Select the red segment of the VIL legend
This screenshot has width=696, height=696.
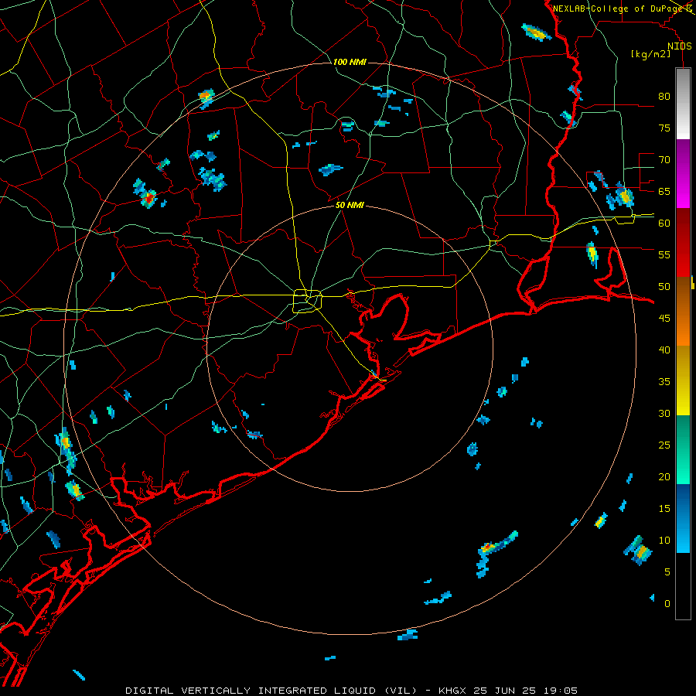(x=683, y=243)
